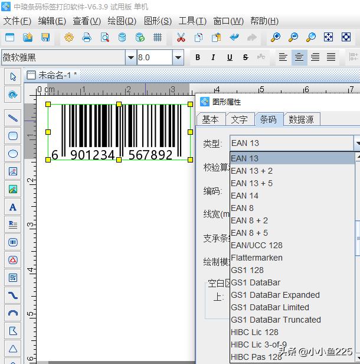
Task: Select the QR code tool
Action: pyautogui.click(x=13, y=278)
